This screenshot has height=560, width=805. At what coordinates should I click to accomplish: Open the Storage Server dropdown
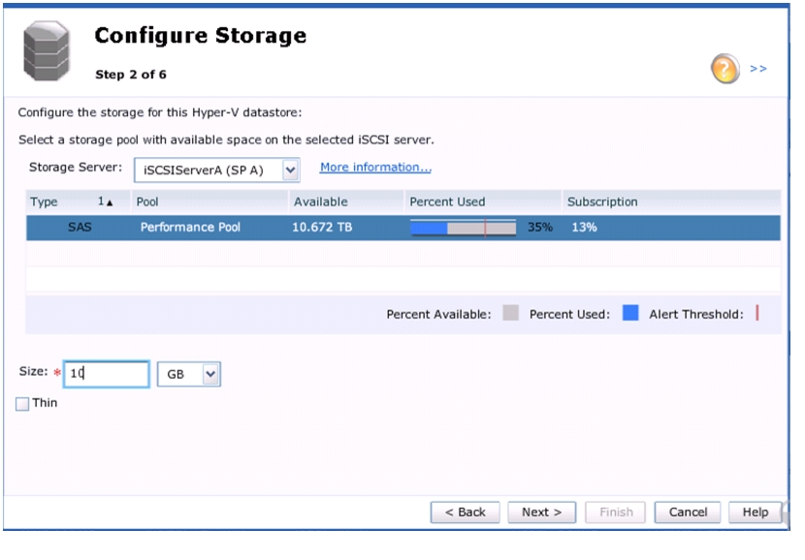click(x=290, y=170)
